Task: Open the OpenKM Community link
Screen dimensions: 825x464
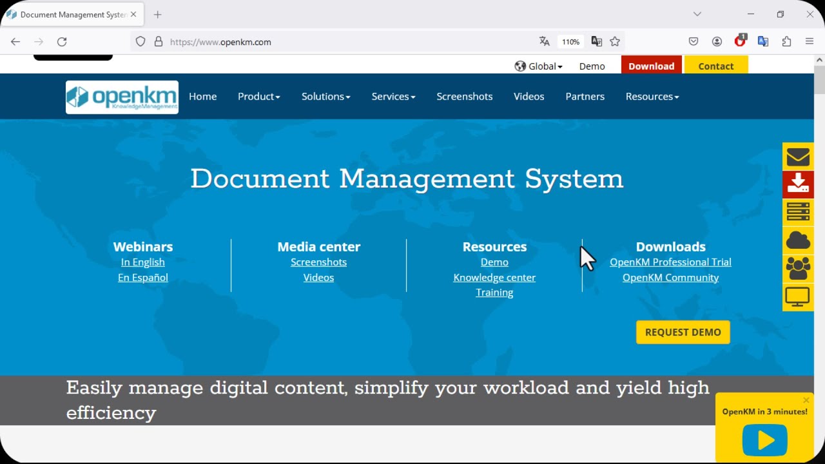Action: point(670,278)
